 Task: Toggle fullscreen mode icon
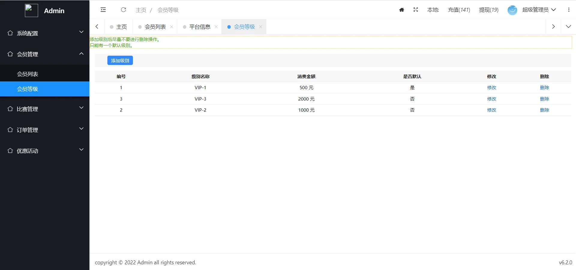tap(415, 10)
